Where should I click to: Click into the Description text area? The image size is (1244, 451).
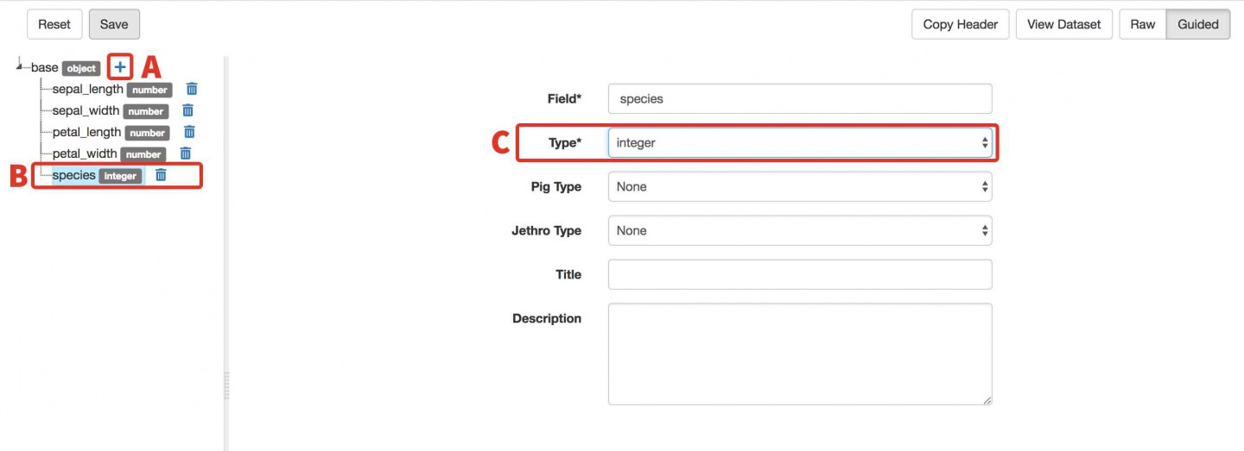[x=800, y=354]
